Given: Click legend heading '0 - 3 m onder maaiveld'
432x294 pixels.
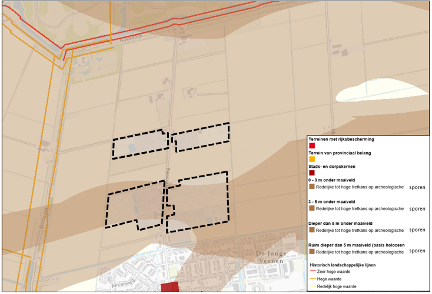Looking at the screenshot, I should point(332,180).
